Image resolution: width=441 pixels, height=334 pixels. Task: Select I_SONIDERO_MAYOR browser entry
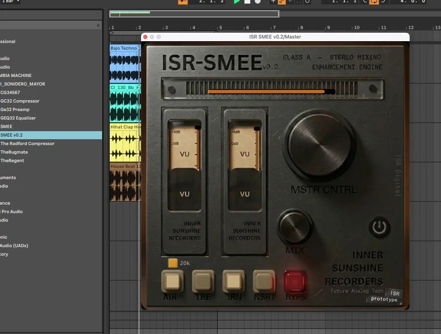click(51, 84)
